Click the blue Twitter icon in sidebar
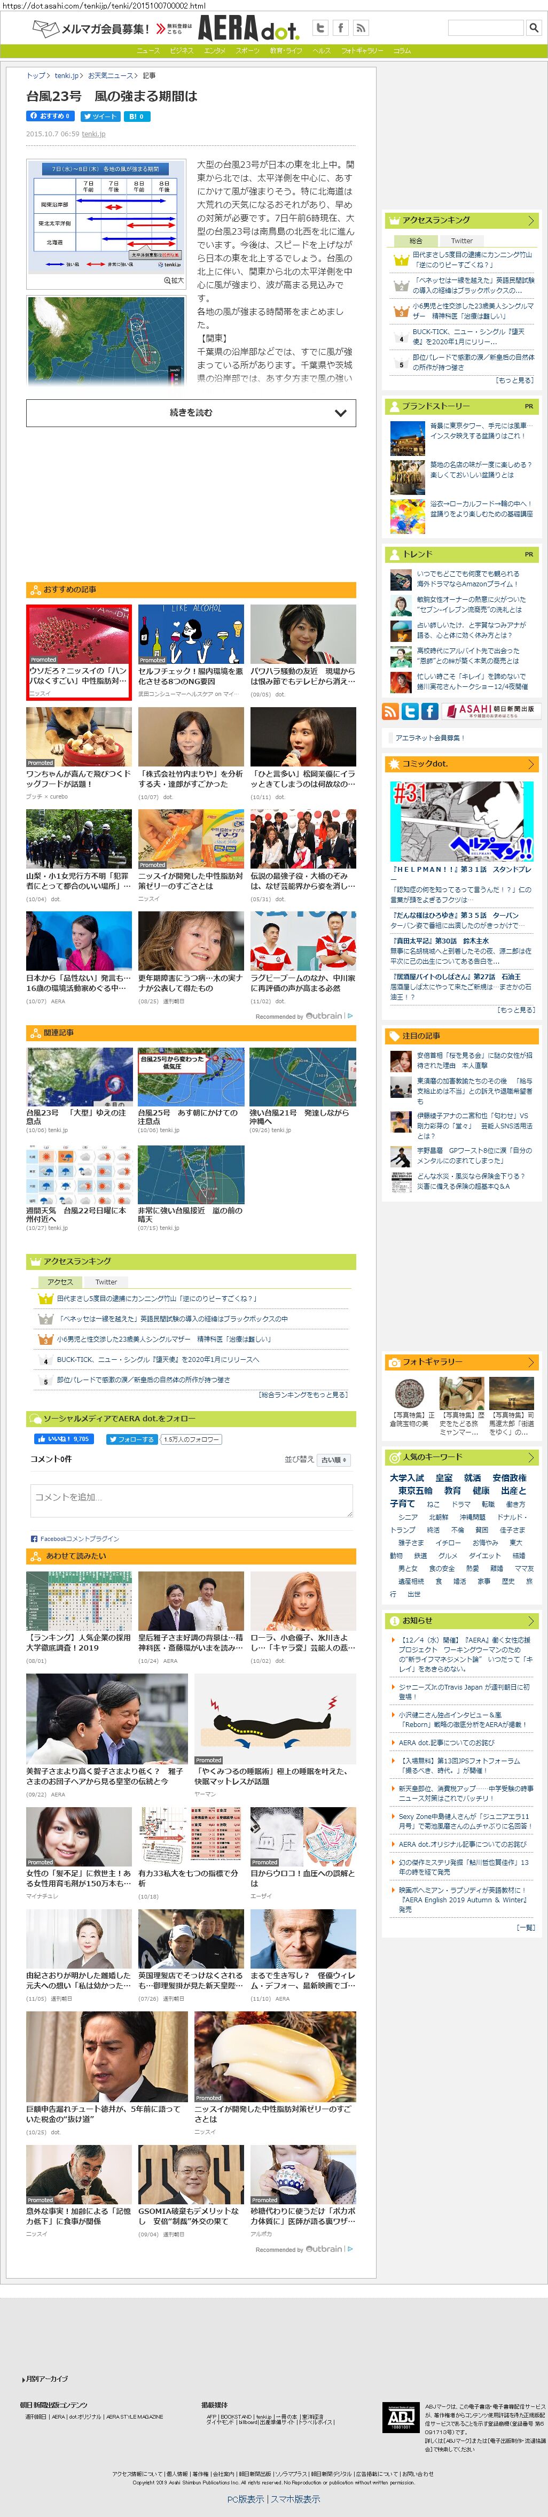The image size is (548, 2517). (410, 711)
